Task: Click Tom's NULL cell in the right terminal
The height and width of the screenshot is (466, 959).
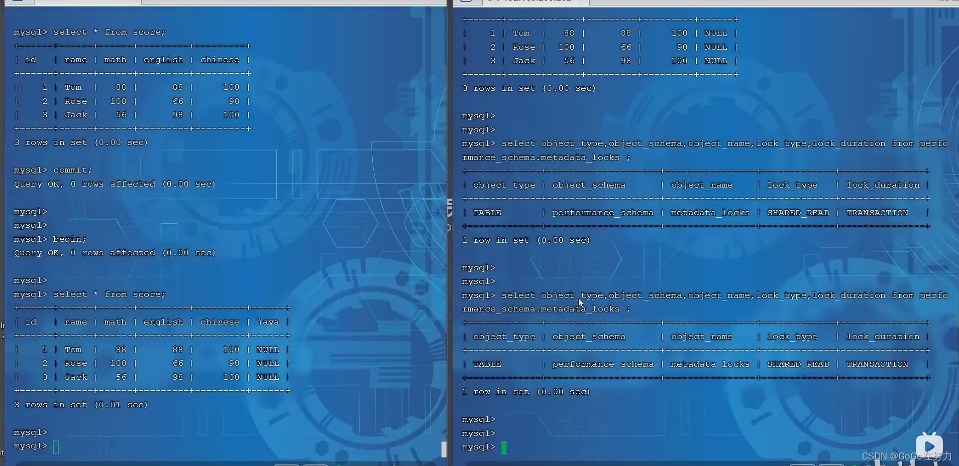Action: coord(716,33)
